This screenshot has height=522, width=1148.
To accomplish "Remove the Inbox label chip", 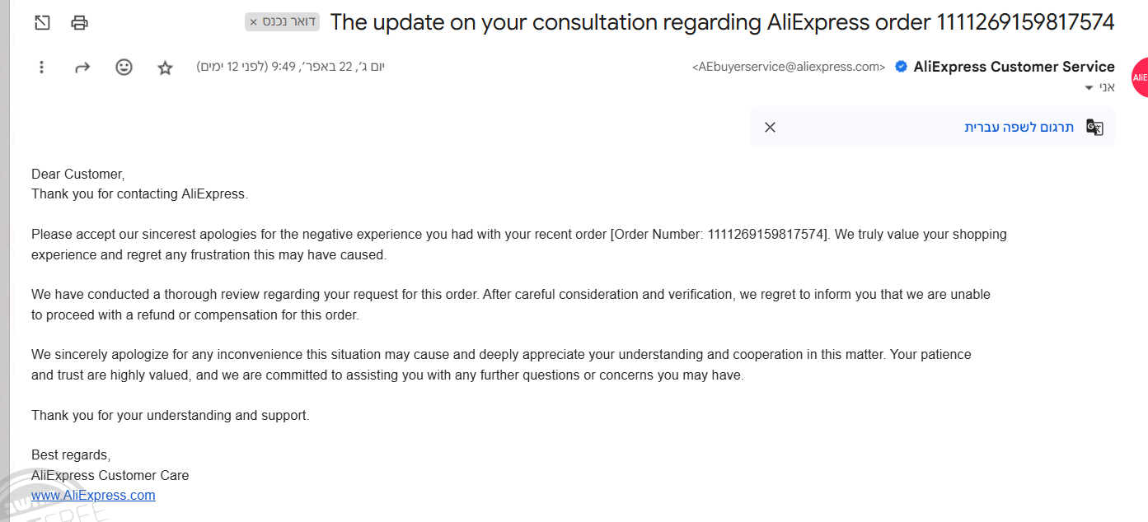I will point(254,22).
